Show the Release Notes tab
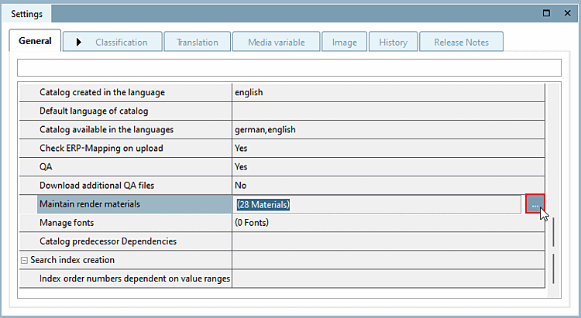Image resolution: width=581 pixels, height=318 pixels. [461, 43]
